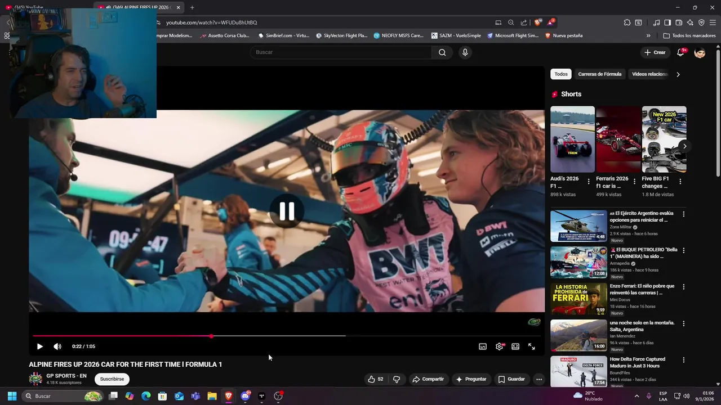
Task: Open Brave Rewards triangle icon
Action: coord(551,22)
